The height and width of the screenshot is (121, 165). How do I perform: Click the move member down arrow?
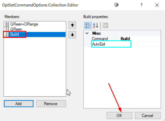[x=72, y=35]
